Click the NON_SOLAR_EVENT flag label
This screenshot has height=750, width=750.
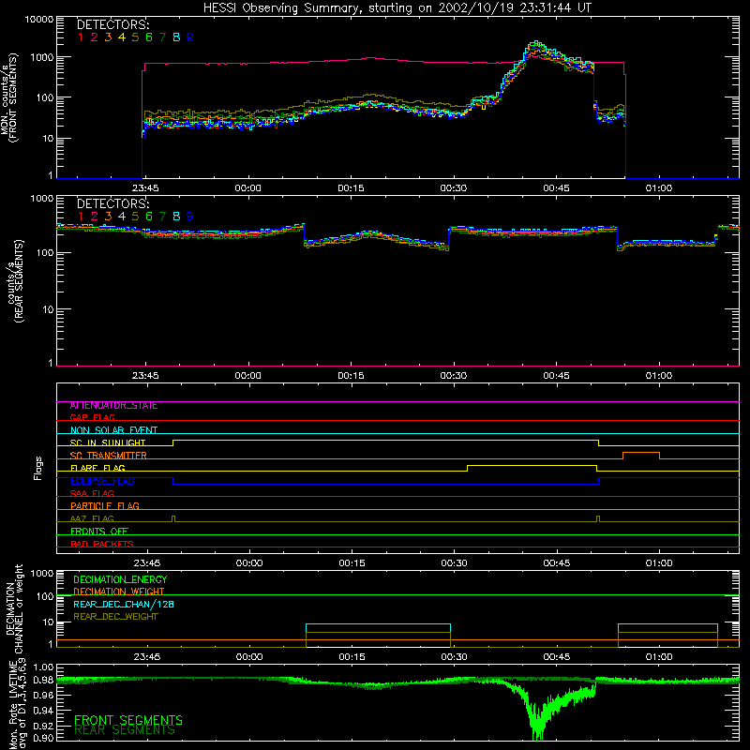(x=113, y=430)
